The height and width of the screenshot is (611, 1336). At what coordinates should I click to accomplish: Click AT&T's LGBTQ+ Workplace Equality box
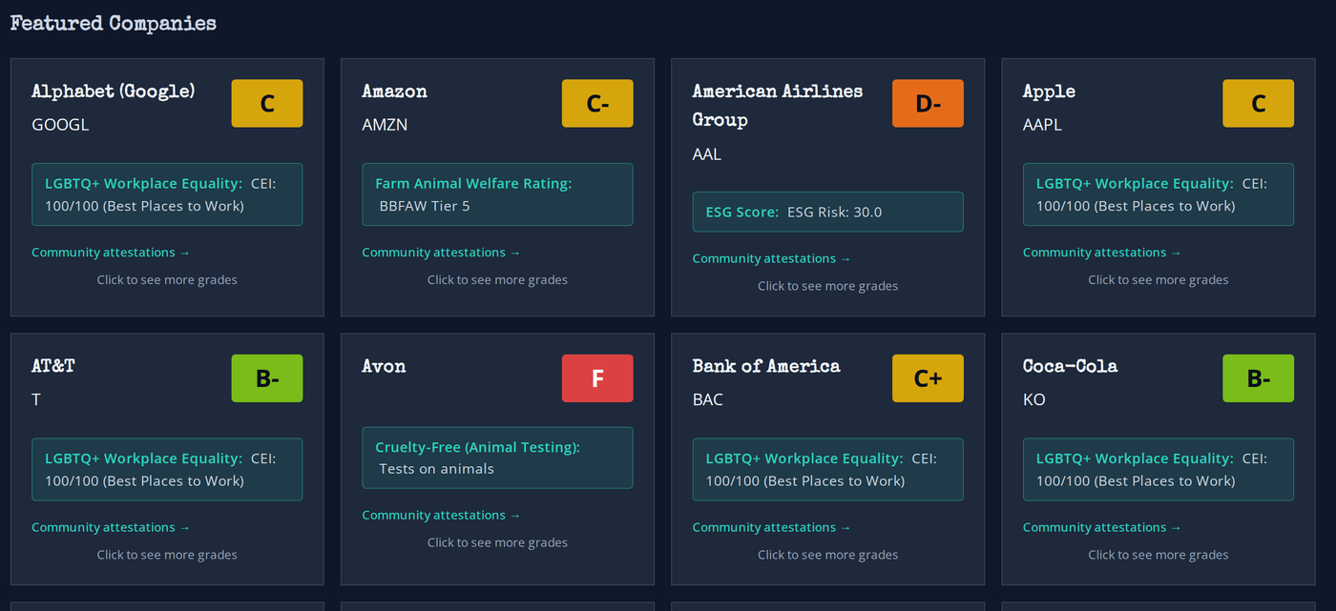(167, 469)
